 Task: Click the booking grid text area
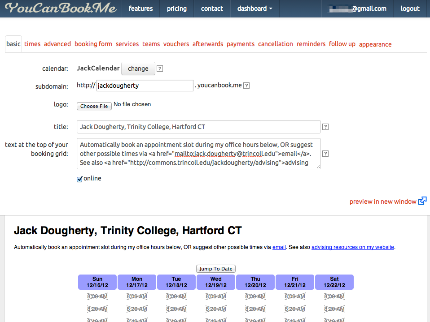pyautogui.click(x=198, y=154)
